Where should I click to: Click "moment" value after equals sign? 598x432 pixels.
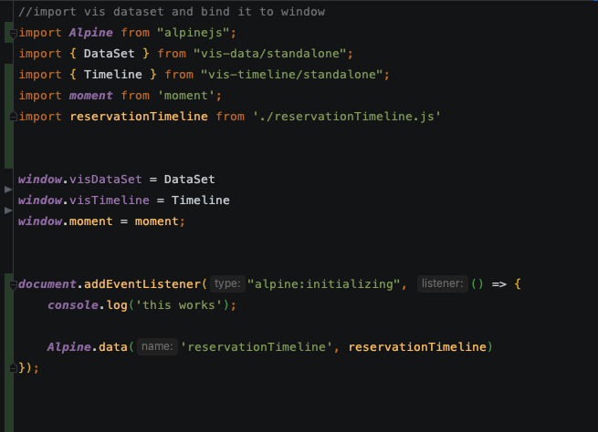coord(156,221)
